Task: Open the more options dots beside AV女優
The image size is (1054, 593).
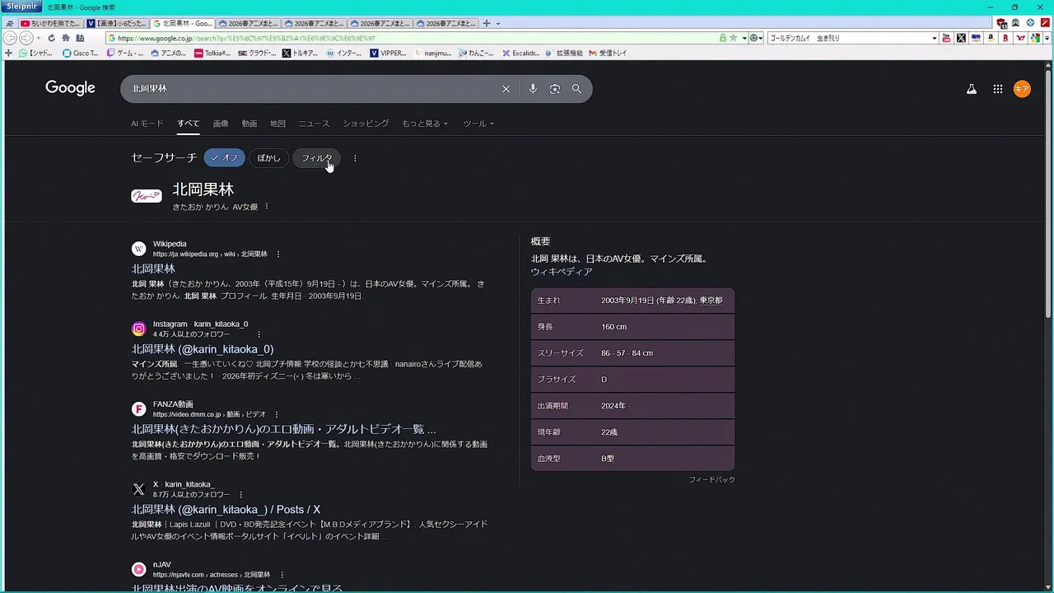Action: (266, 207)
